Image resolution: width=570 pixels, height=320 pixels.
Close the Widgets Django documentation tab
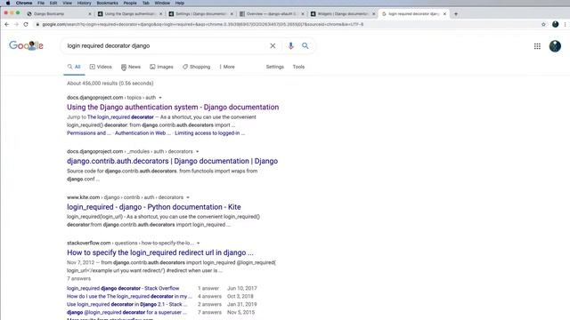(373, 14)
